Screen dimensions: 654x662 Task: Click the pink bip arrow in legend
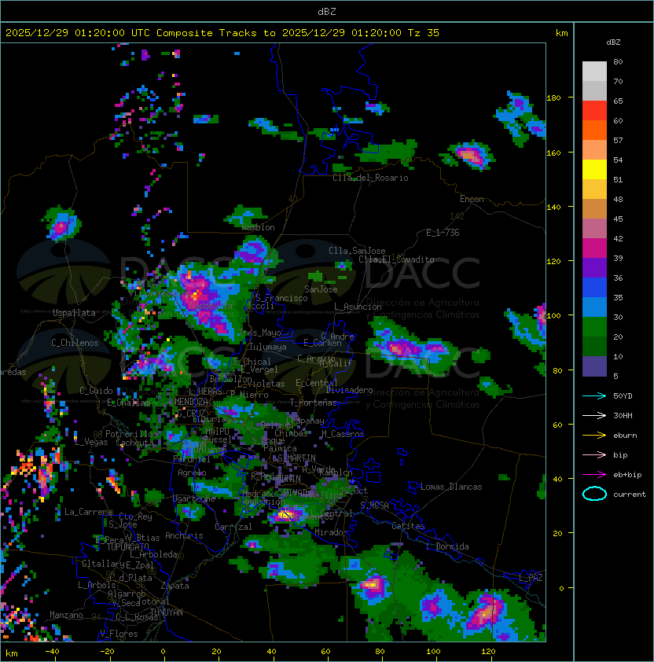594,454
